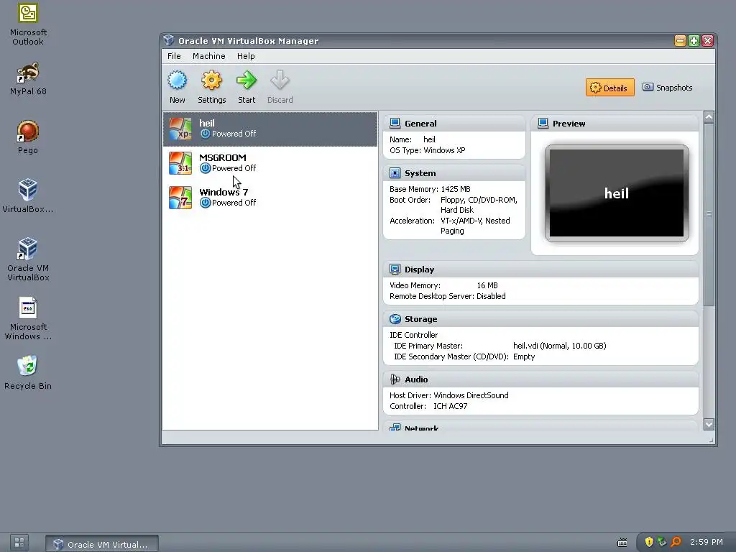Open the Settings gear toolbar icon
Screen dimensions: 736x552
[x=211, y=80]
